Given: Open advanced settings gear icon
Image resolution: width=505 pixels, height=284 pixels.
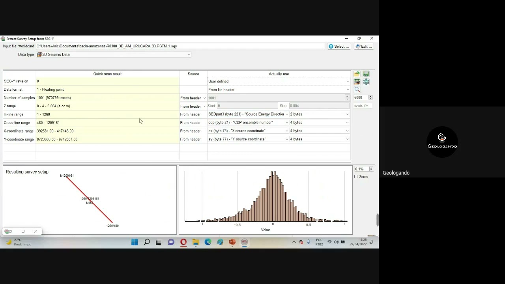Looking at the screenshot, I should click(366, 82).
